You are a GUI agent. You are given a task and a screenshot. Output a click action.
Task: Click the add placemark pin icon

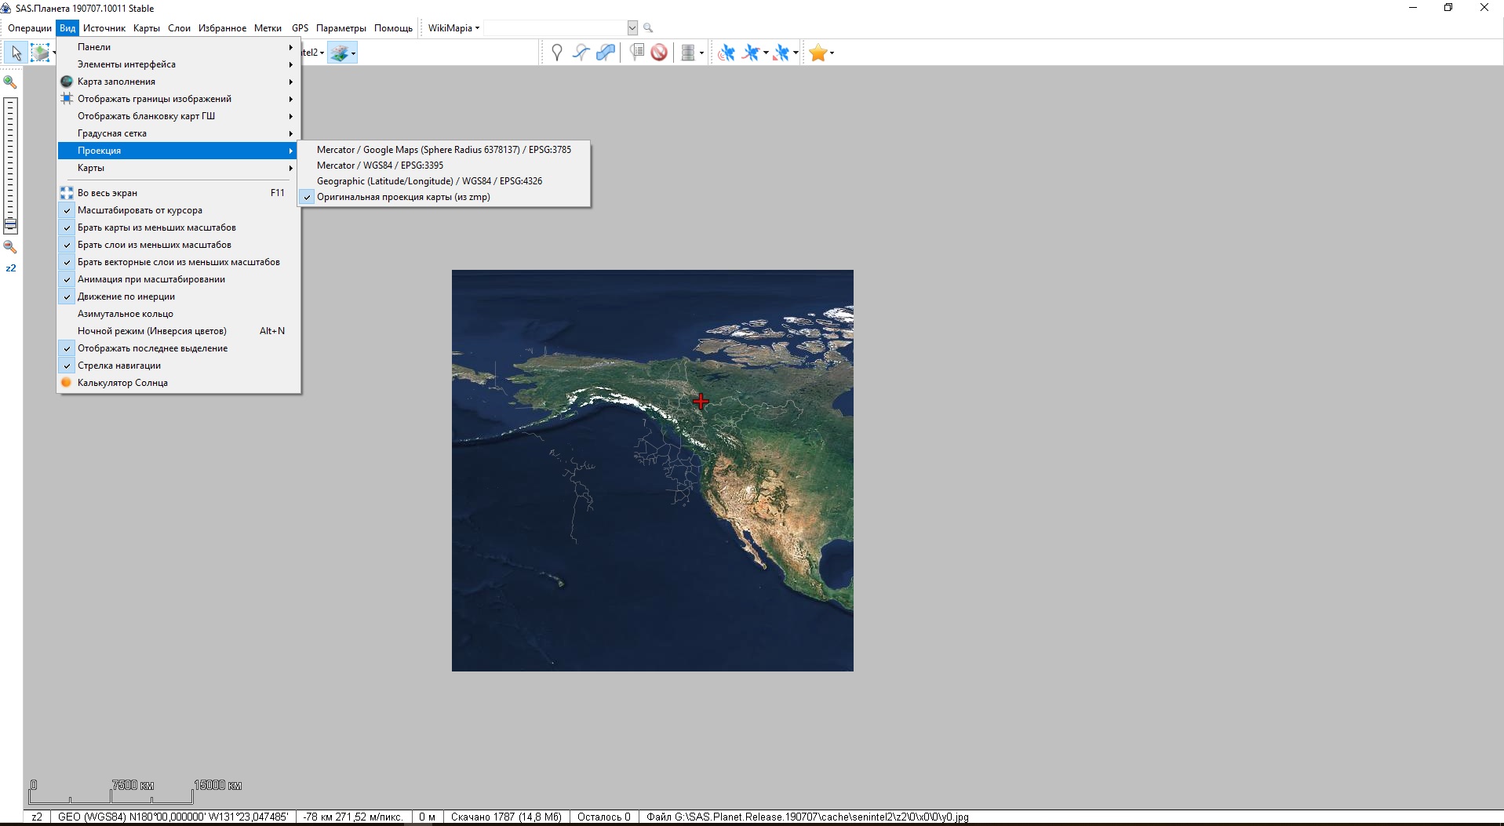click(x=556, y=53)
